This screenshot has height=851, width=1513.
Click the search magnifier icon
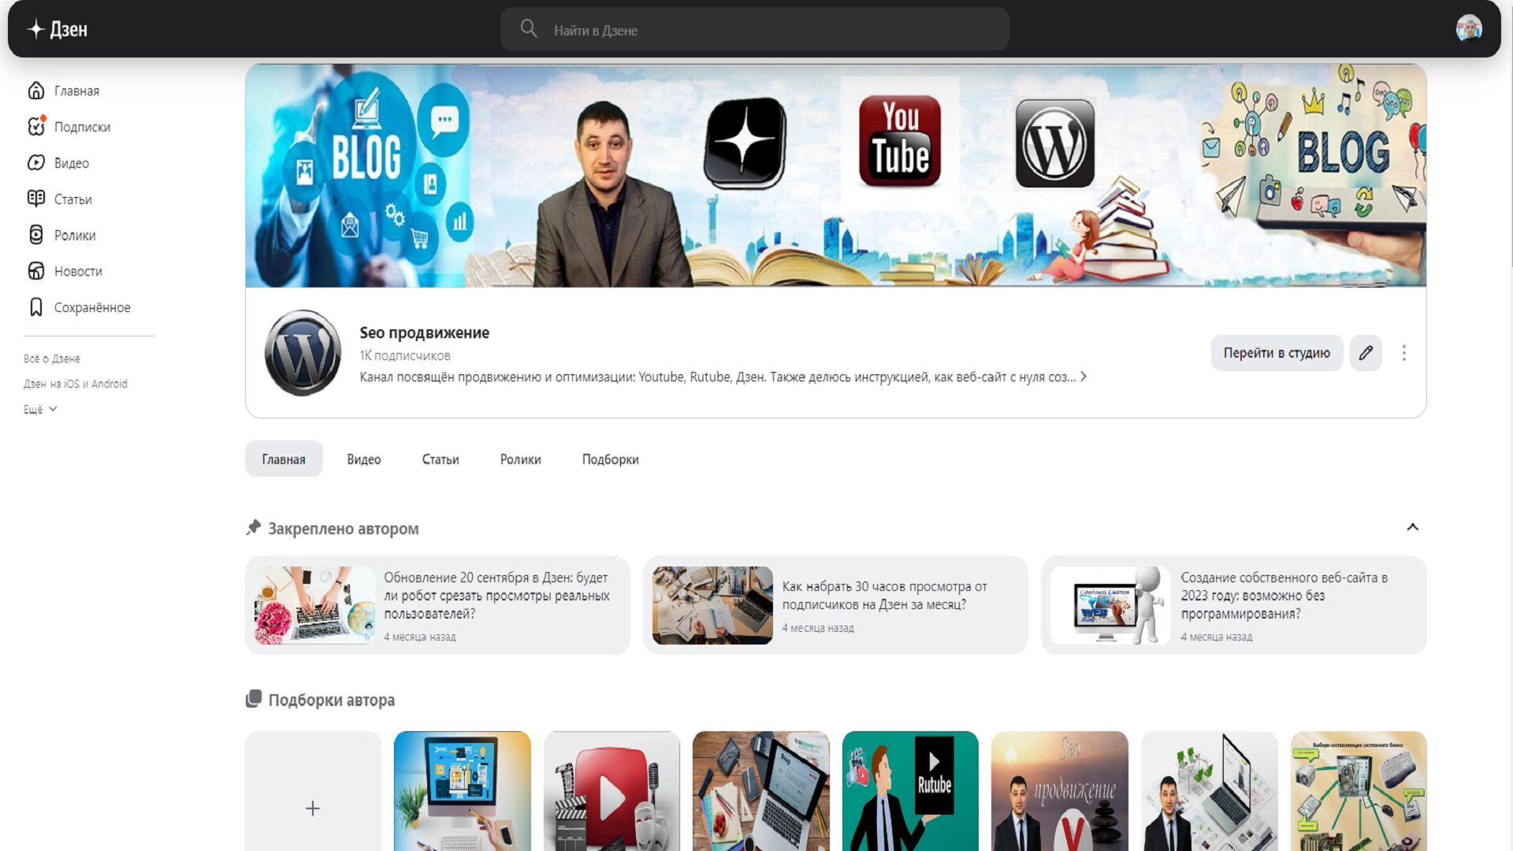pos(529,29)
